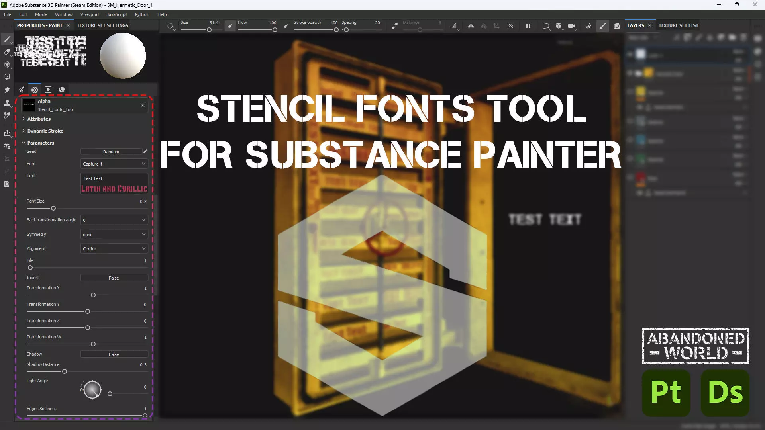Select the Clone stamp tool
Viewport: 765px width, 430px height.
(x=7, y=103)
